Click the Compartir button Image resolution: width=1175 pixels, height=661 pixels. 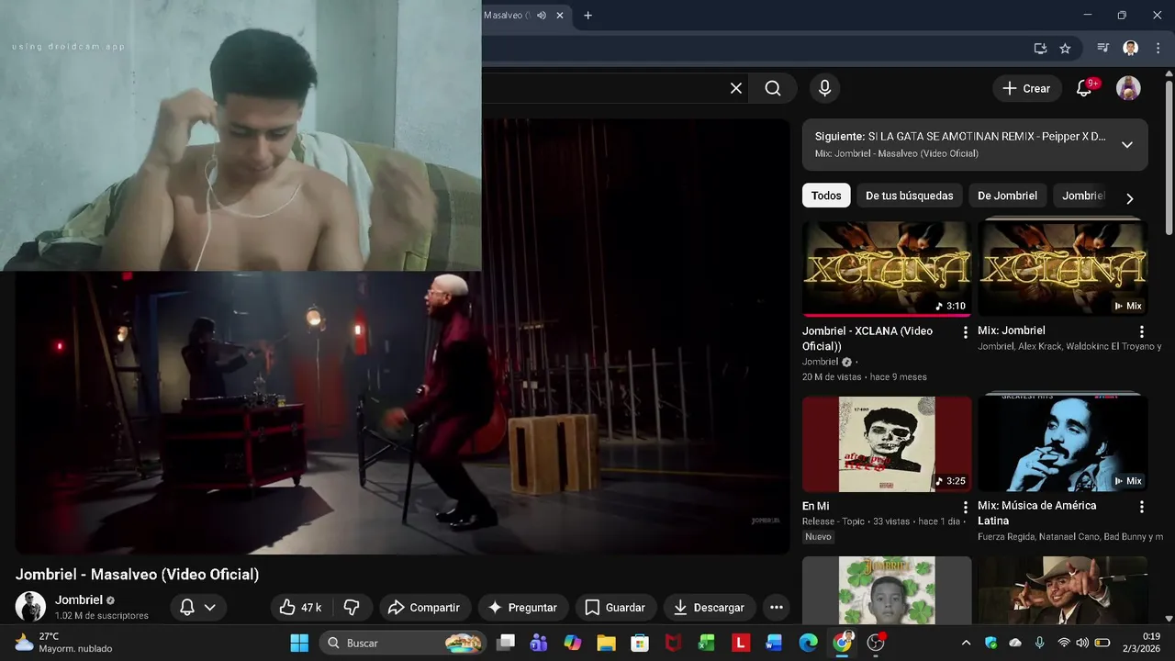tap(424, 607)
